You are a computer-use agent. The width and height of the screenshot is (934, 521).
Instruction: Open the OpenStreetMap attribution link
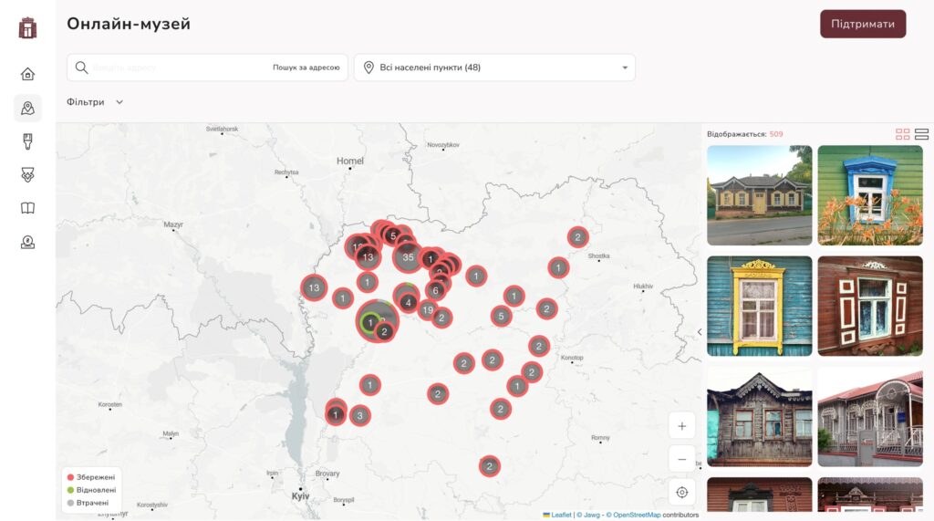tap(636, 515)
